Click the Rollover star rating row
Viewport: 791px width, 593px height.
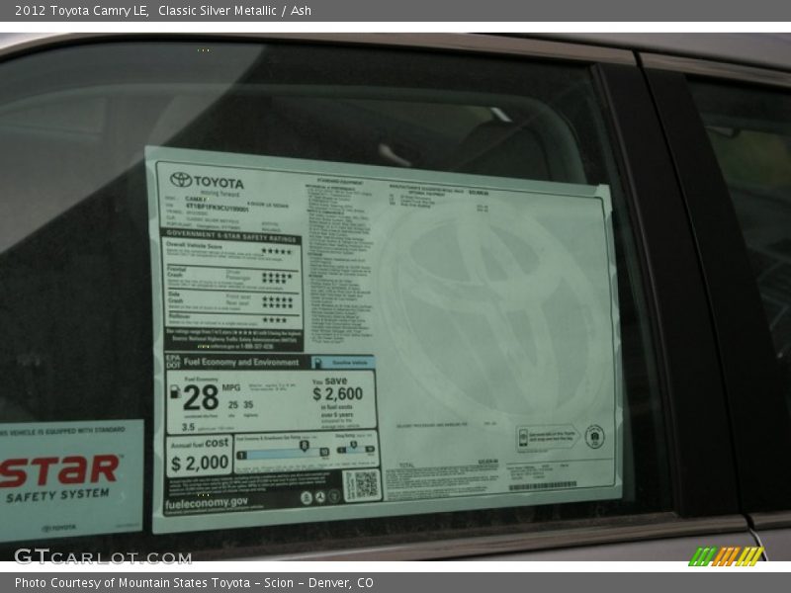point(273,319)
